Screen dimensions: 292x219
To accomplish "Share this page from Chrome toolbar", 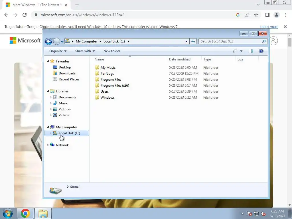I will click(x=247, y=15).
